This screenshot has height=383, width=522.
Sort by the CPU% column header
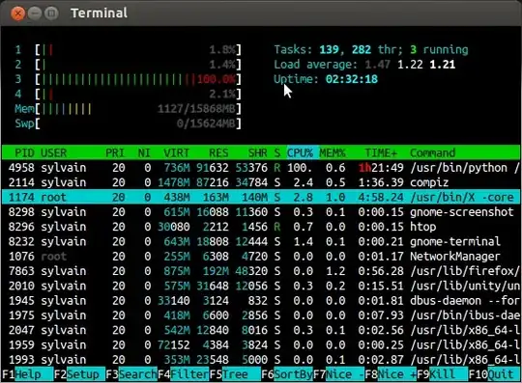click(x=300, y=152)
